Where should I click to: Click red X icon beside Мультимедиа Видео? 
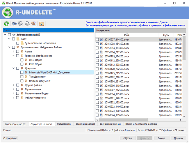coord(22,93)
